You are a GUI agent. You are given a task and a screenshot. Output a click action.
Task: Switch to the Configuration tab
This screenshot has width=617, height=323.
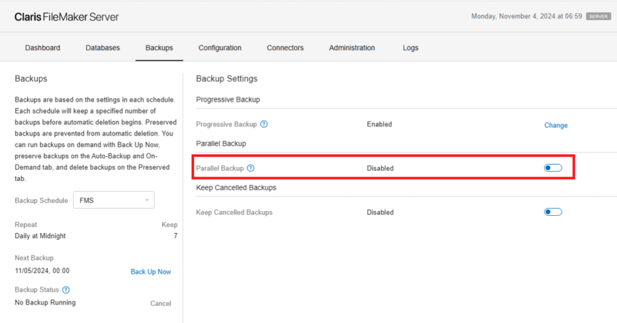pyautogui.click(x=220, y=48)
